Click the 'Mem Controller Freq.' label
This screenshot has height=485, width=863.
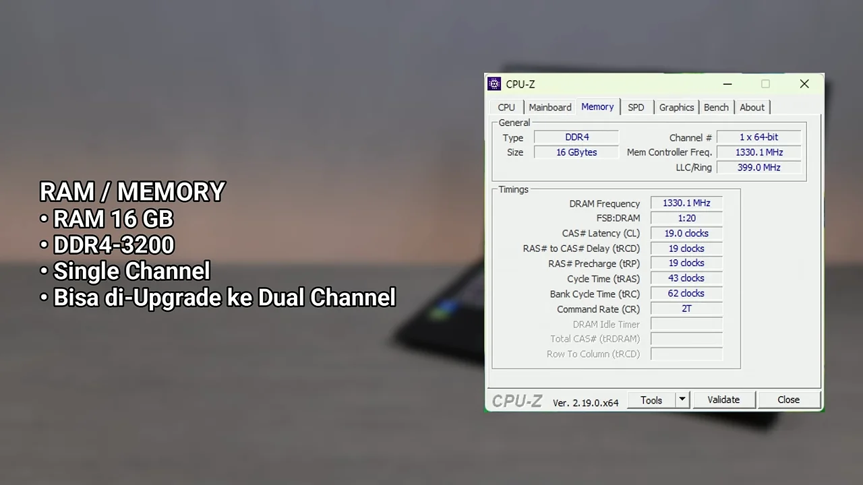(x=669, y=152)
